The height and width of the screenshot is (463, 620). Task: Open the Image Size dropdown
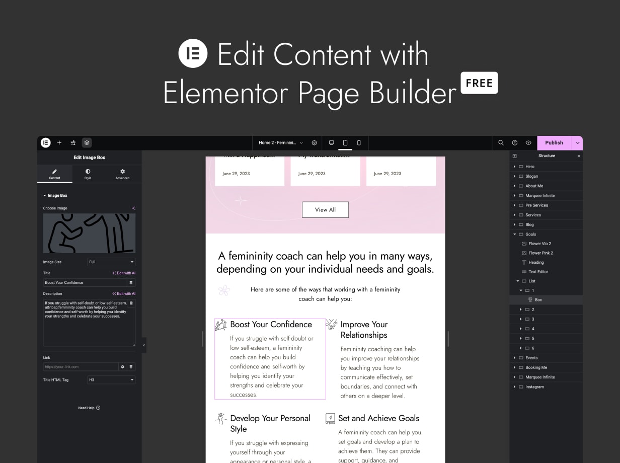(111, 262)
